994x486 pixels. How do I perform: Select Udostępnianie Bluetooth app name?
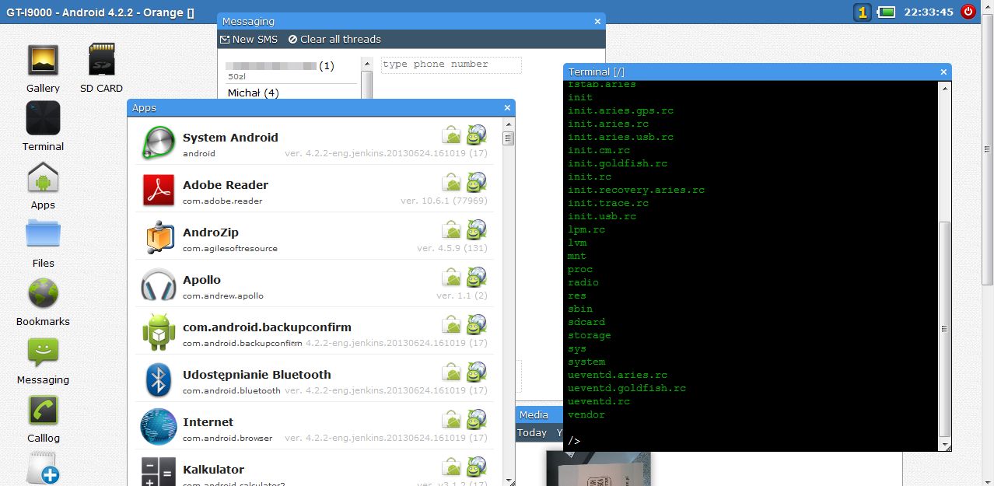click(257, 375)
